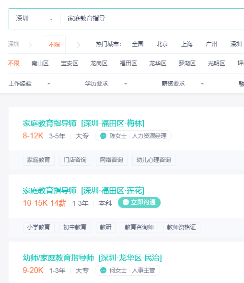This screenshot has height=283, width=244.
Task: Click the 家庭教育 tag
Action: coord(39,160)
